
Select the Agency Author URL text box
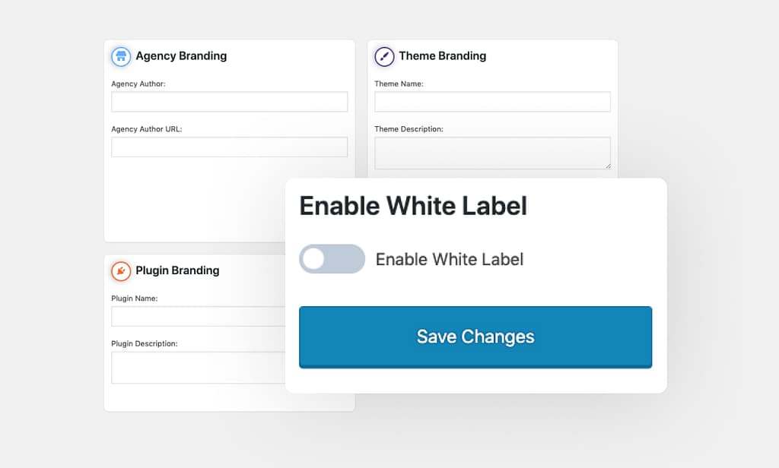pos(228,147)
